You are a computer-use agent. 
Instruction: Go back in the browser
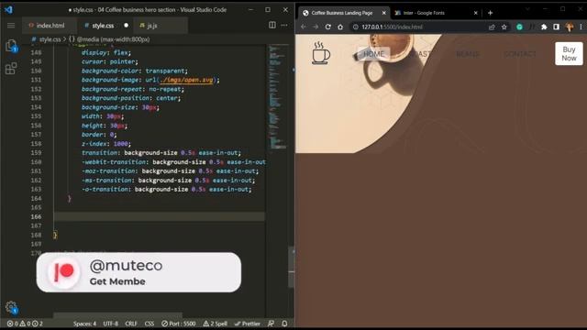click(x=304, y=27)
